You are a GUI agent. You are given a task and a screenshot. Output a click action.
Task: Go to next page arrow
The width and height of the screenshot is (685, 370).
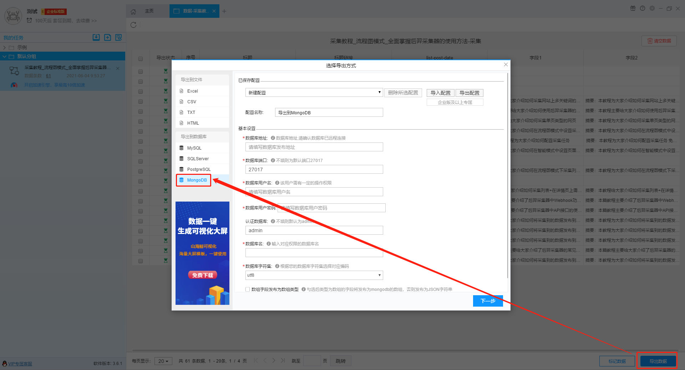[274, 360]
